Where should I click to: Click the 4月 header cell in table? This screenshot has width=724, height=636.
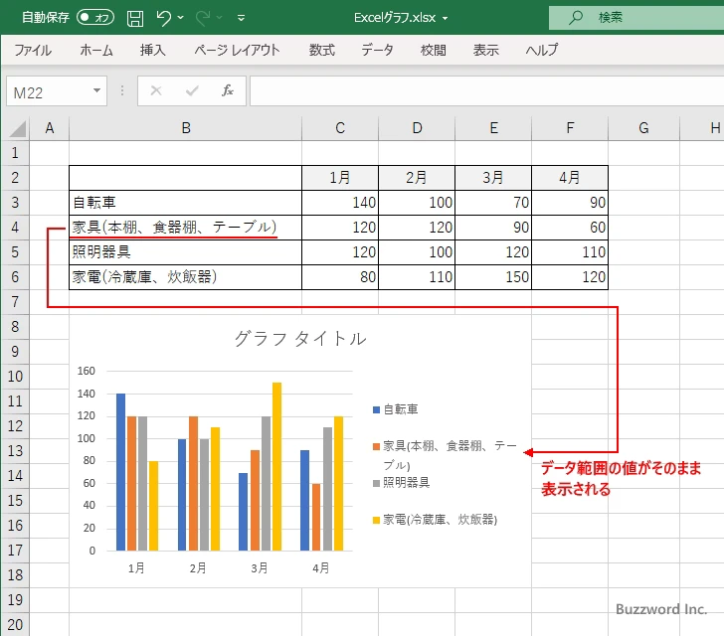coord(570,178)
